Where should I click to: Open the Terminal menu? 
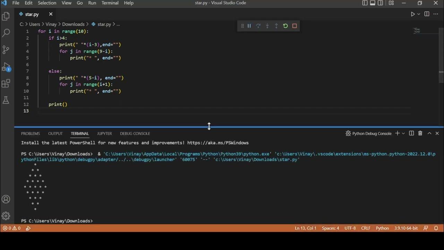click(110, 3)
